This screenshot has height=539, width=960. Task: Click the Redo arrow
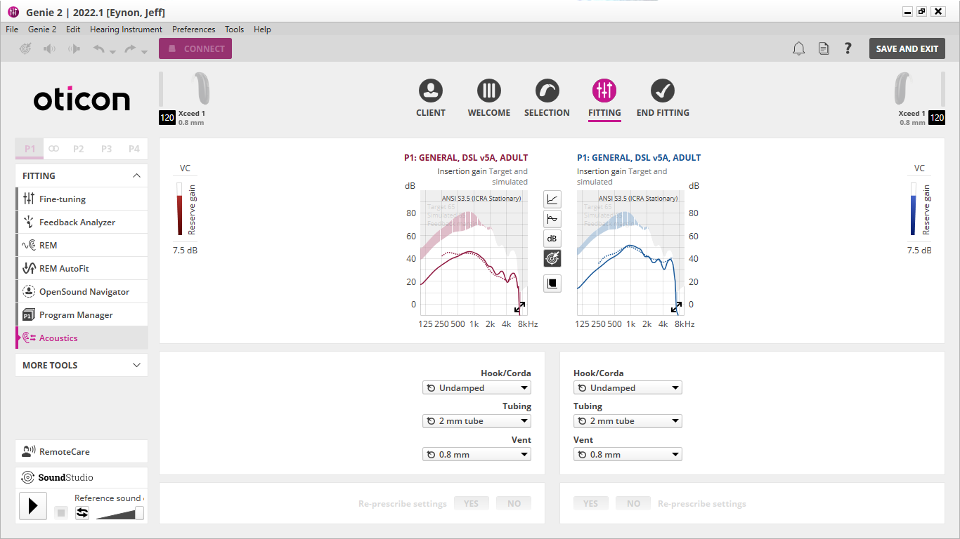click(x=130, y=49)
